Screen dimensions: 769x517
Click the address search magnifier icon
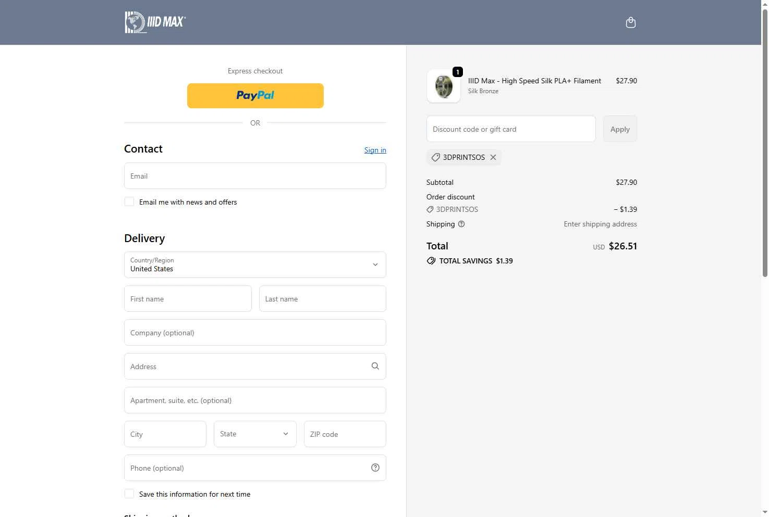[375, 366]
